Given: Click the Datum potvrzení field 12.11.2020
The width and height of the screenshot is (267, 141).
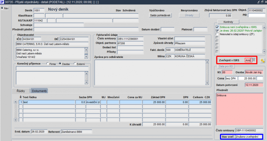Looking at the screenshot, I should [x=254, y=85].
